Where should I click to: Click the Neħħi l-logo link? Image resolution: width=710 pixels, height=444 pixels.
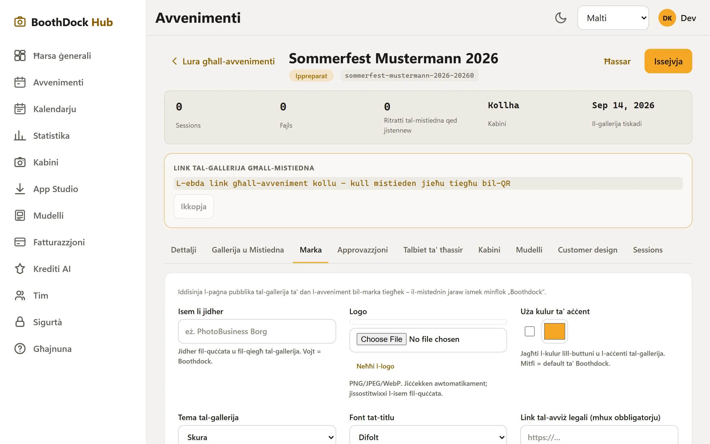click(x=375, y=366)
